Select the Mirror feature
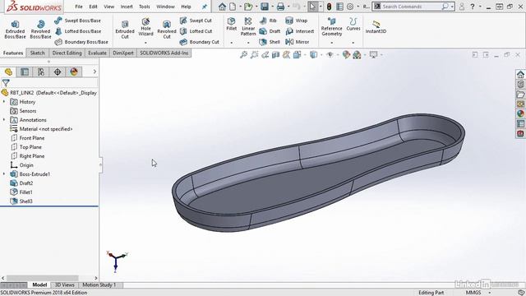Screen dimensions: 526x296 pos(298,42)
